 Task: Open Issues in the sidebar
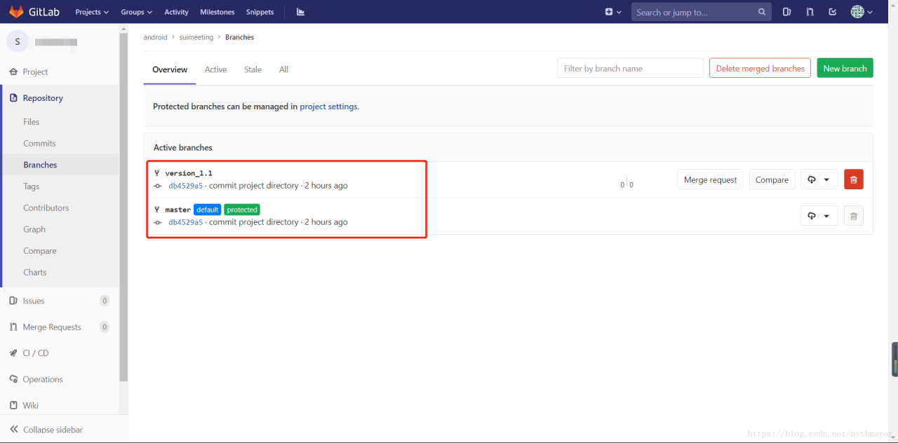click(x=34, y=301)
